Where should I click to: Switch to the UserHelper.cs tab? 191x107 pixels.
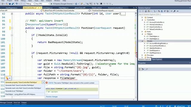pyautogui.click(x=48, y=8)
